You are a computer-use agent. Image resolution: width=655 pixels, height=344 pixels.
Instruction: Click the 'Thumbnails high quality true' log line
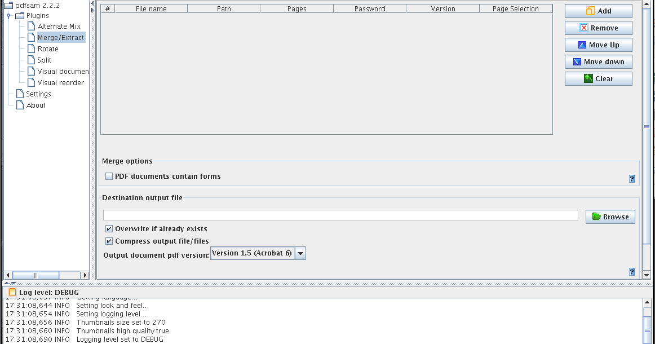(x=87, y=330)
